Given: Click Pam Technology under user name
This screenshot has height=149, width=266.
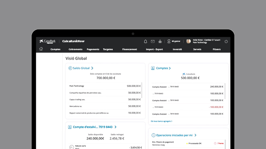Looking at the screenshot, I should [200, 43].
